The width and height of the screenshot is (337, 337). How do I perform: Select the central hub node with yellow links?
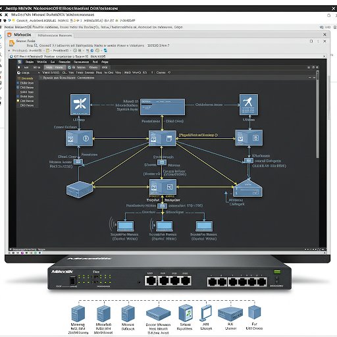pyautogui.click(x=163, y=138)
